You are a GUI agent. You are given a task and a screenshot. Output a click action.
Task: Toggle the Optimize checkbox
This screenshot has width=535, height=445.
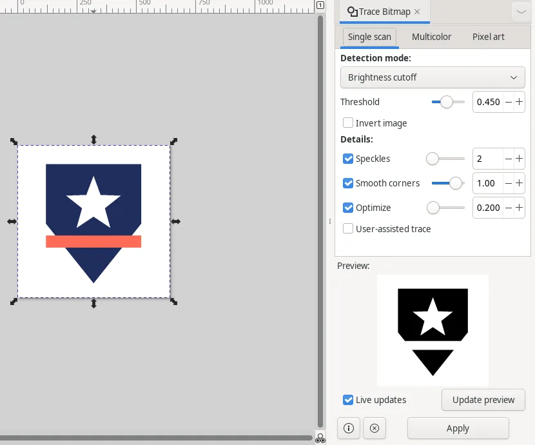(347, 208)
